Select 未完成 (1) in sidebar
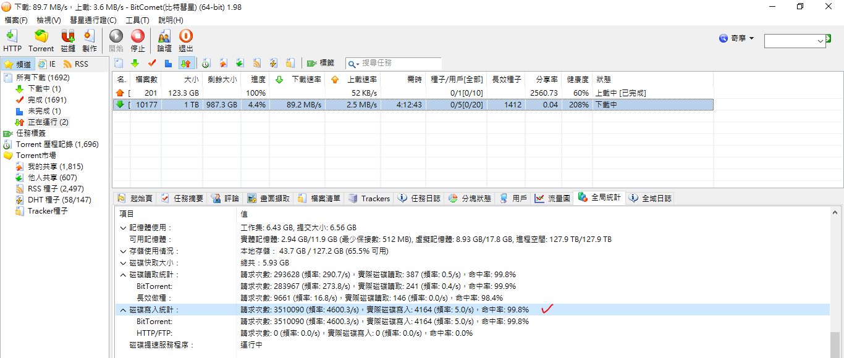Screen dimensions: 844x358 tap(38, 111)
